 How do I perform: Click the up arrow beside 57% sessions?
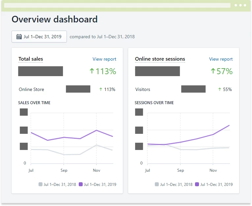coord(213,71)
